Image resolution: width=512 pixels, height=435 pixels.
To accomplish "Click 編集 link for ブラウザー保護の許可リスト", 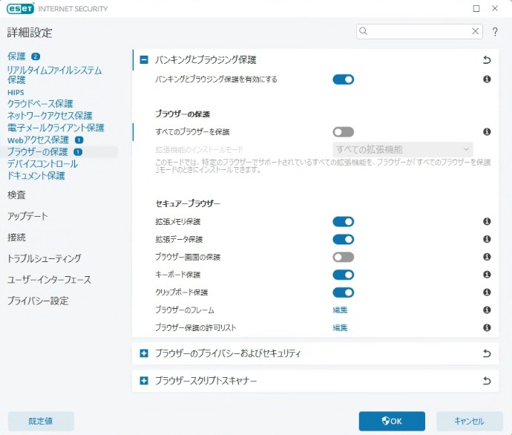I will click(340, 327).
